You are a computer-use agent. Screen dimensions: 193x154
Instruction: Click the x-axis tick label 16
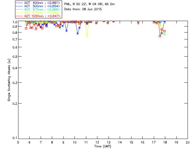pyautogui.click(x=142, y=142)
